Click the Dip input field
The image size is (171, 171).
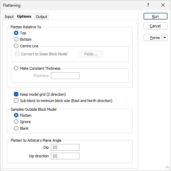pyautogui.click(x=65, y=147)
